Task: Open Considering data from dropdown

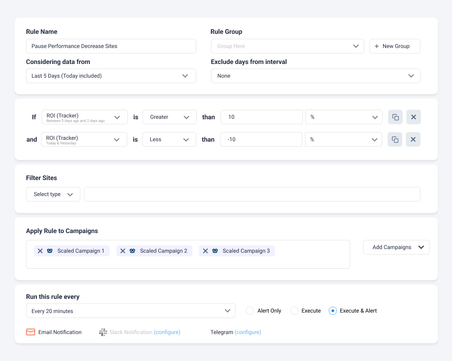Action: (111, 76)
